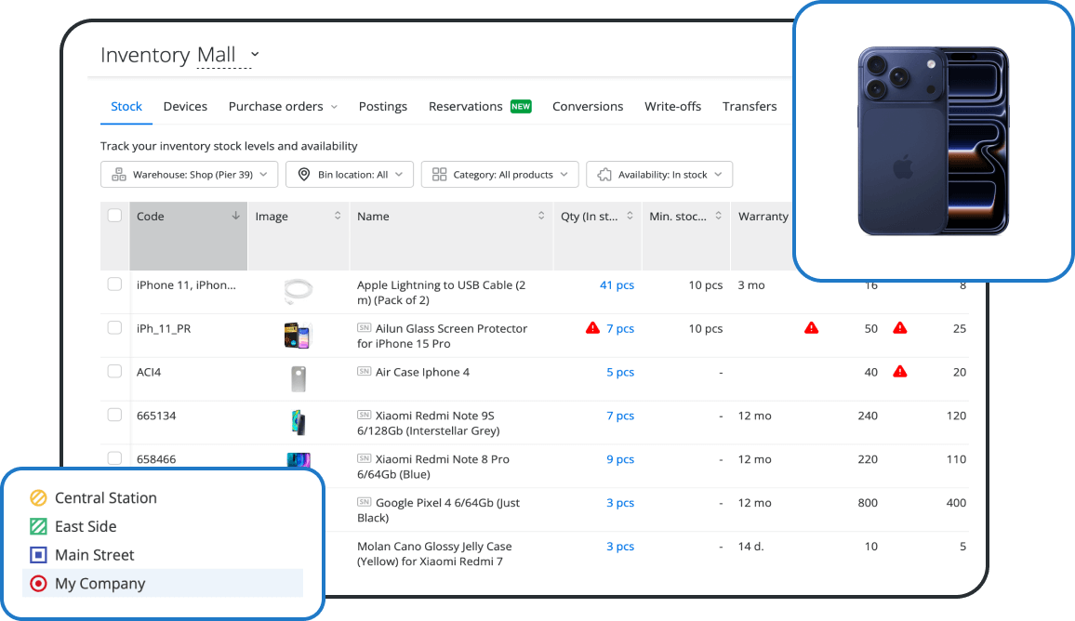Click the Category grid icon
Screen dimensions: 1075x621
[438, 174]
